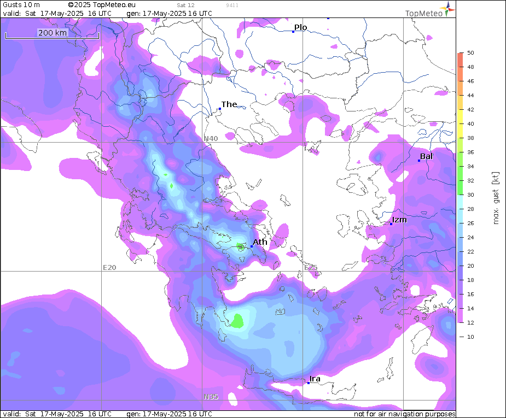Click the bottom 'gen: 17-May-2025 16 UTC' text
The height and width of the screenshot is (418, 506).
click(169, 414)
